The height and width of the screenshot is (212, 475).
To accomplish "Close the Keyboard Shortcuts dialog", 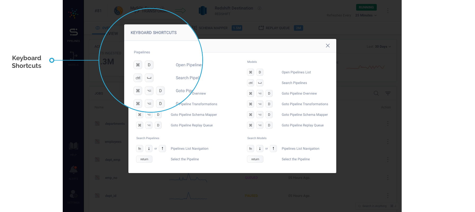I will tap(328, 46).
